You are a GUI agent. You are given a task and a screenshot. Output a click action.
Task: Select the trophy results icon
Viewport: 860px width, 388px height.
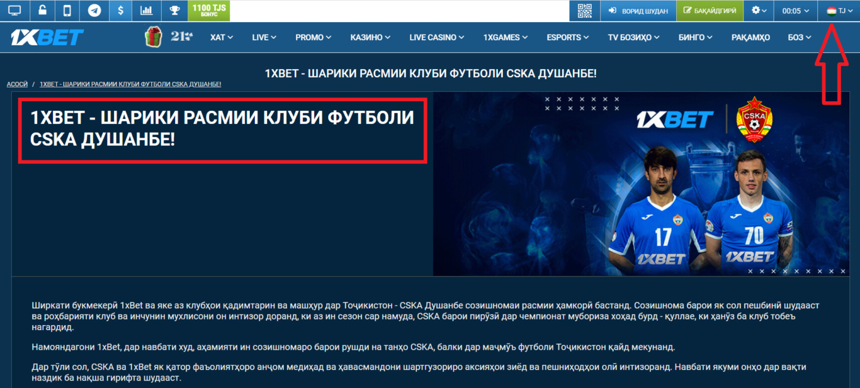tap(174, 10)
